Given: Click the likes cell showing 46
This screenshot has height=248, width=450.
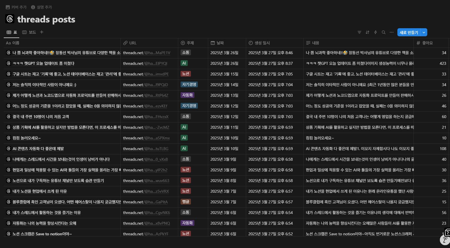Looking at the screenshot, I should click(x=431, y=106).
